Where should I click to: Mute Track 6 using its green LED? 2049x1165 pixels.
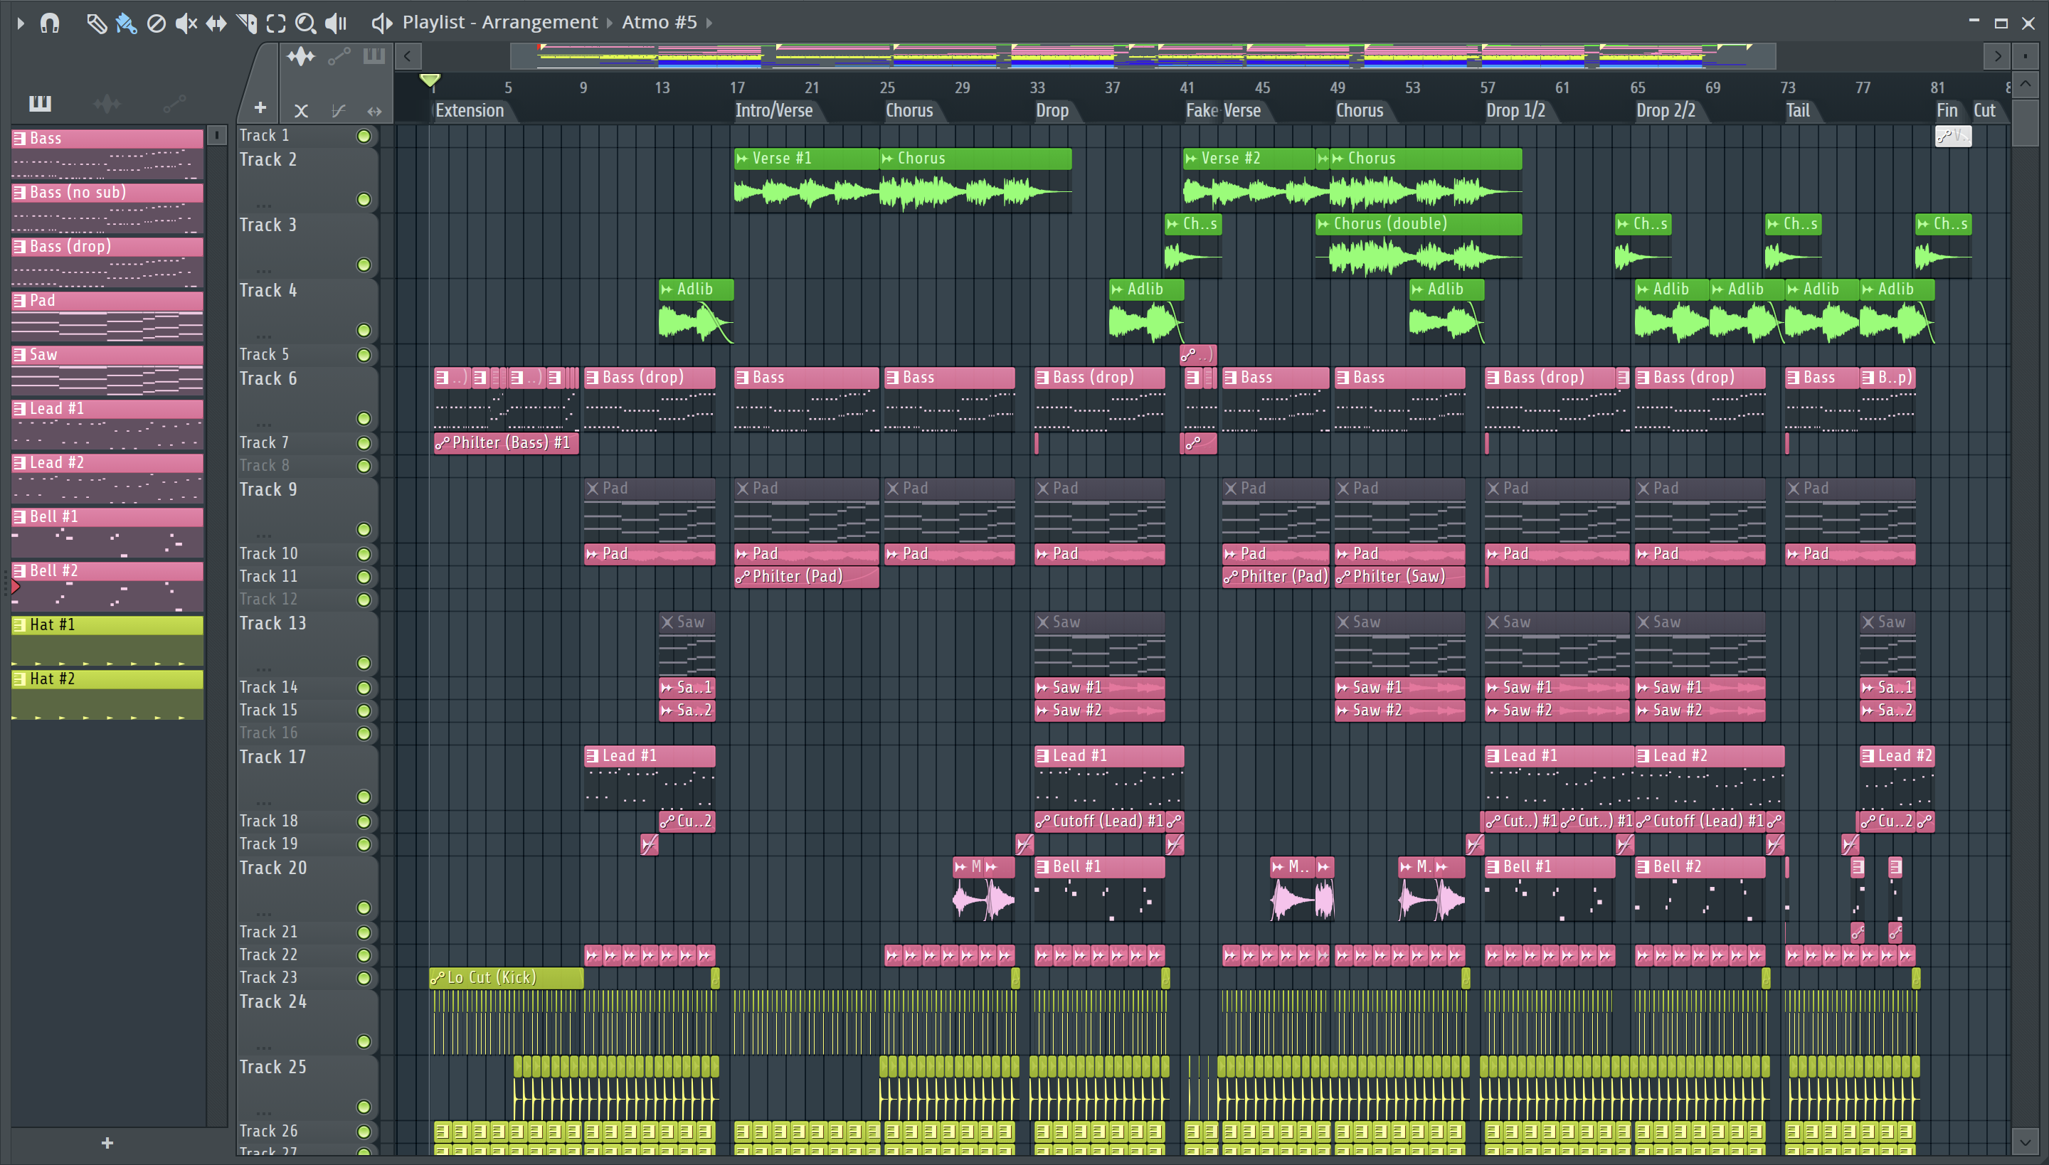pyautogui.click(x=364, y=418)
